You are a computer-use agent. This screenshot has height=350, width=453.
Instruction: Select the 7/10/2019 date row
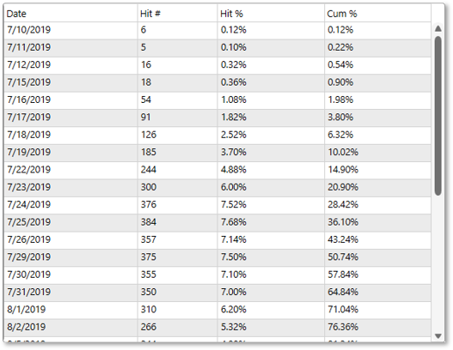click(x=217, y=30)
